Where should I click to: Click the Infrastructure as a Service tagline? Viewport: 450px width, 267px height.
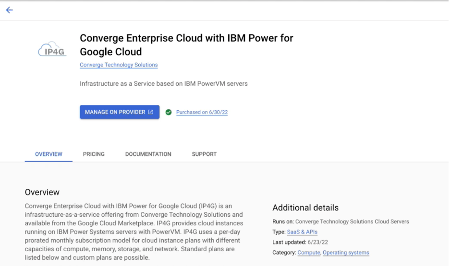pyautogui.click(x=164, y=84)
